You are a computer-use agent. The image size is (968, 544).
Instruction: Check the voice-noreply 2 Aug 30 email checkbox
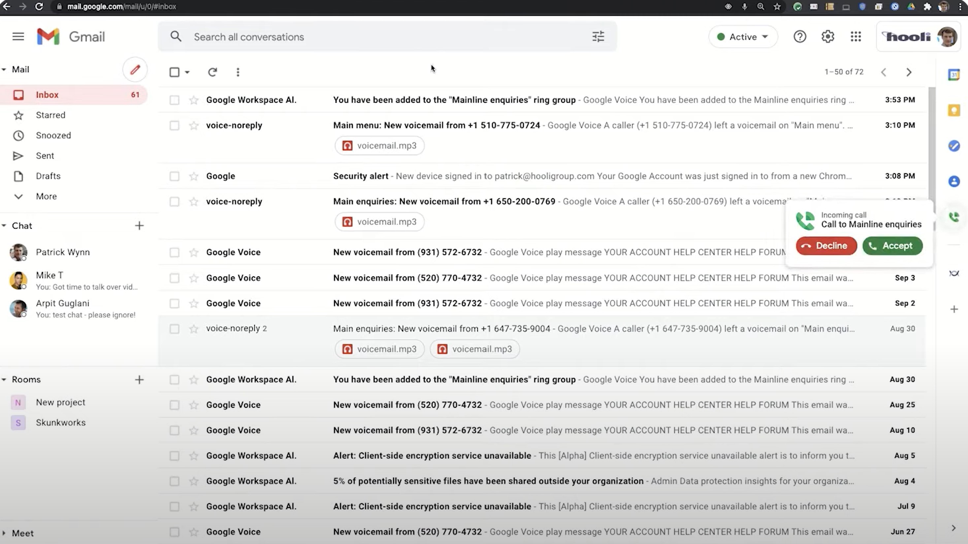174,329
